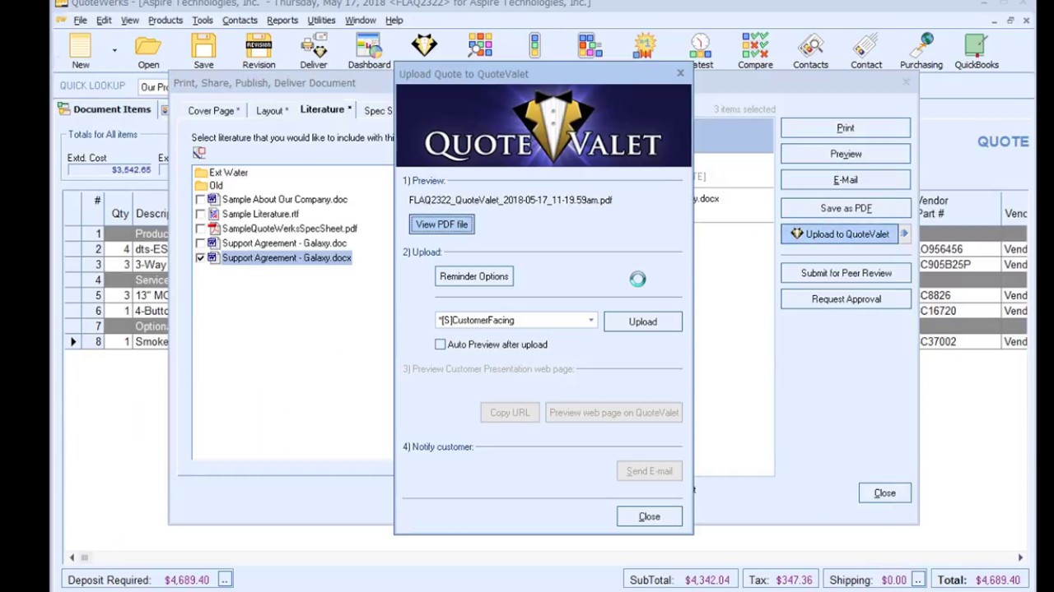
Task: Click the Request Approval button
Action: (846, 299)
